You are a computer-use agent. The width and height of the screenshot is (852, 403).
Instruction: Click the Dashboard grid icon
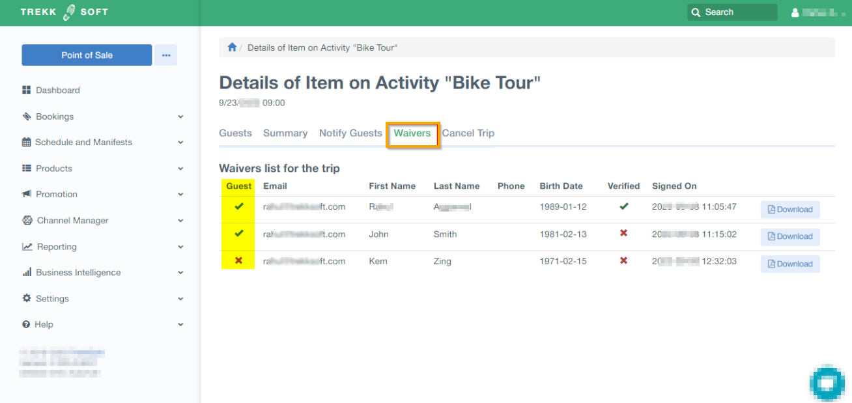[27, 90]
